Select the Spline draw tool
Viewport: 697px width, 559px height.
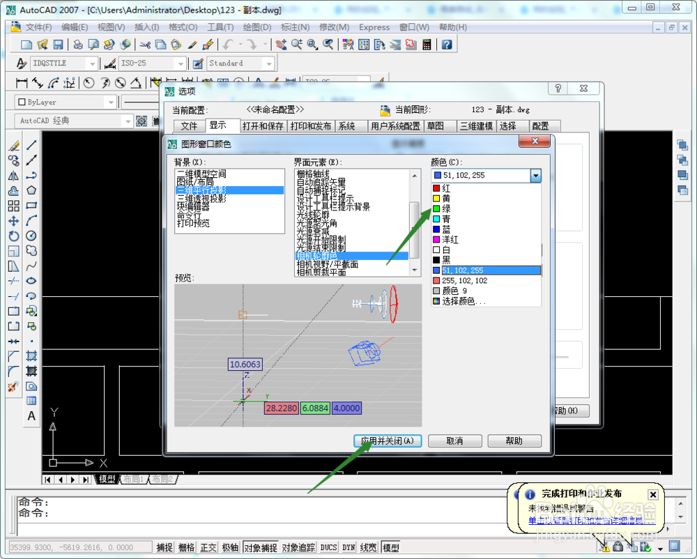[x=31, y=266]
